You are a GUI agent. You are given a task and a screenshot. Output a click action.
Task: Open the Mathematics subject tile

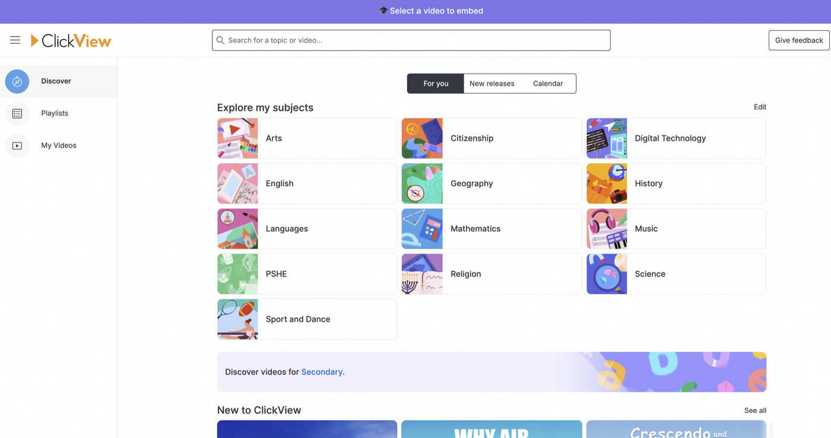(491, 228)
